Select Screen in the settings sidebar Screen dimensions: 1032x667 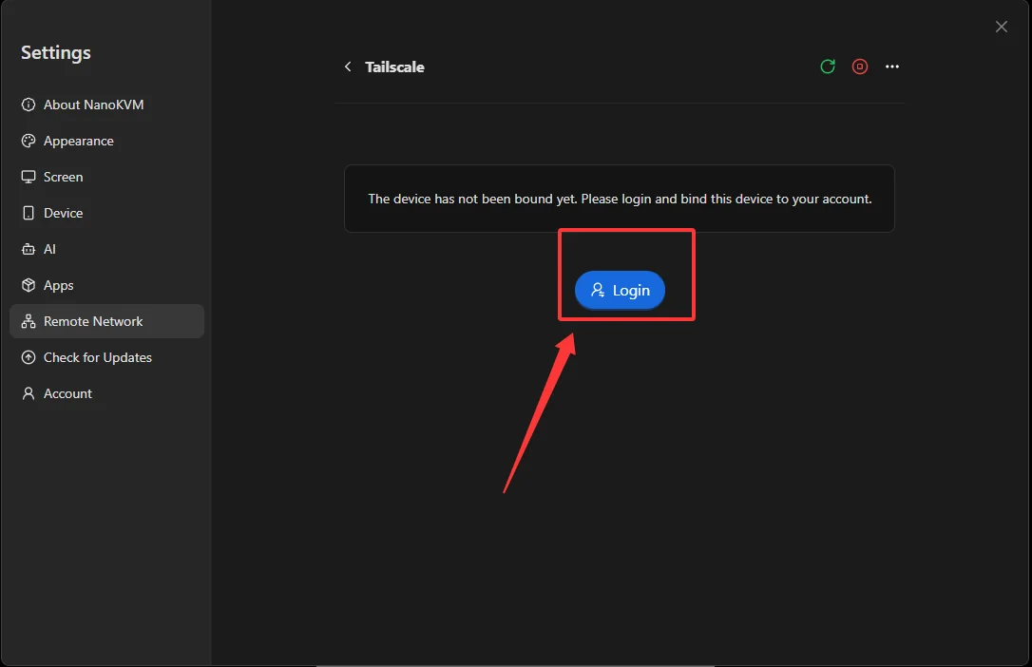[107, 177]
